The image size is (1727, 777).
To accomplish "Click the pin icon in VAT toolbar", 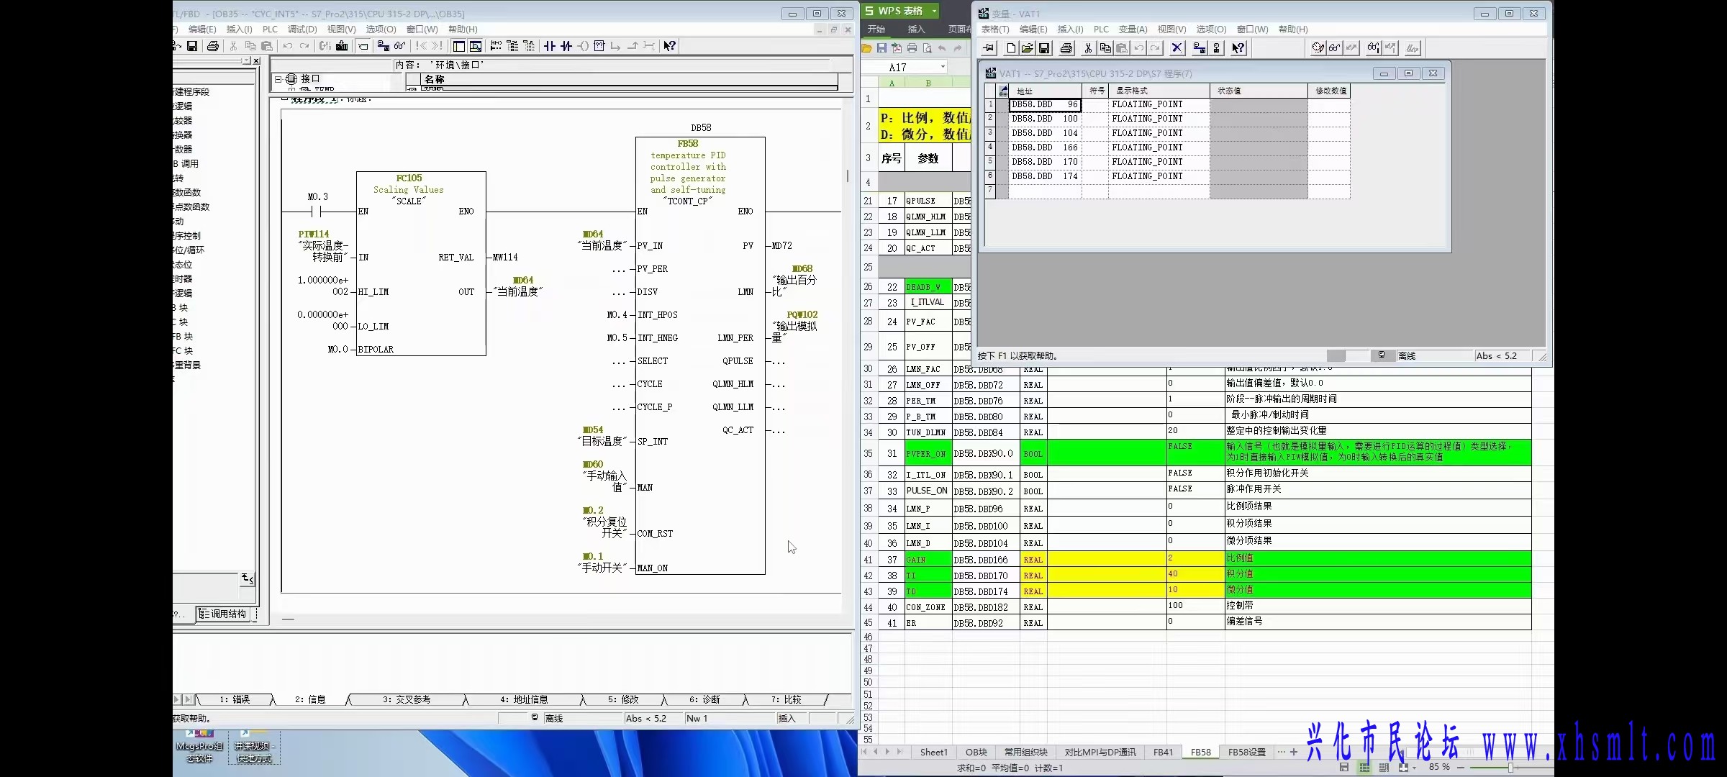I will pyautogui.click(x=989, y=48).
